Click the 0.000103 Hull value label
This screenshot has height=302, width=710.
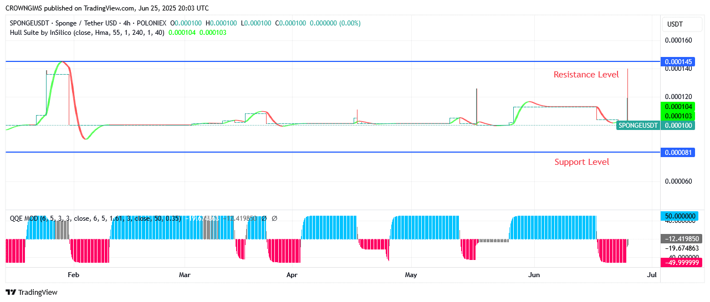[x=677, y=116]
